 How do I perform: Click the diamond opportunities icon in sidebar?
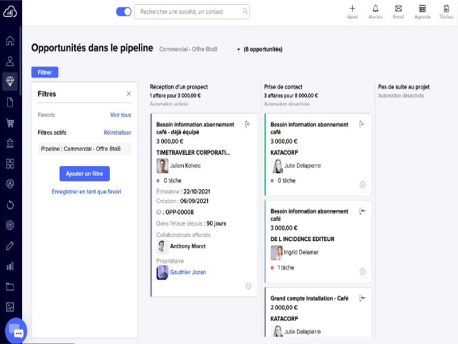pyautogui.click(x=10, y=81)
